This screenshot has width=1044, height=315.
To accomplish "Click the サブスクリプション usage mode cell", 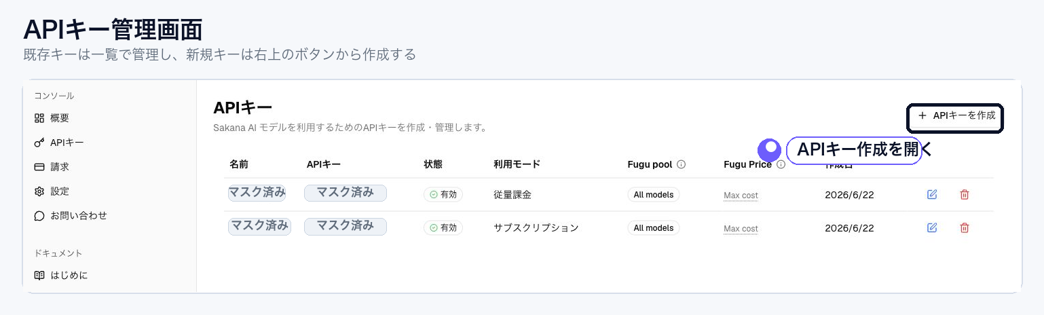I will (x=536, y=228).
